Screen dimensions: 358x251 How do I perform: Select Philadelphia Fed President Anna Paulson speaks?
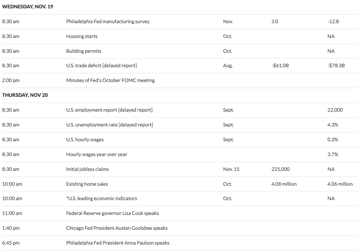pyautogui.click(x=118, y=243)
